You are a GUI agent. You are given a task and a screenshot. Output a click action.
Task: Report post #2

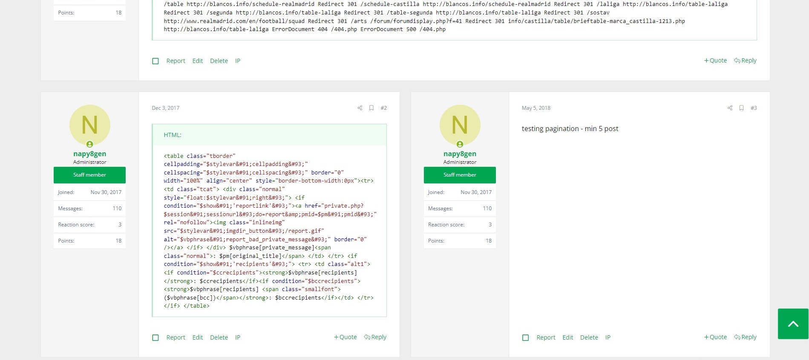coord(176,337)
